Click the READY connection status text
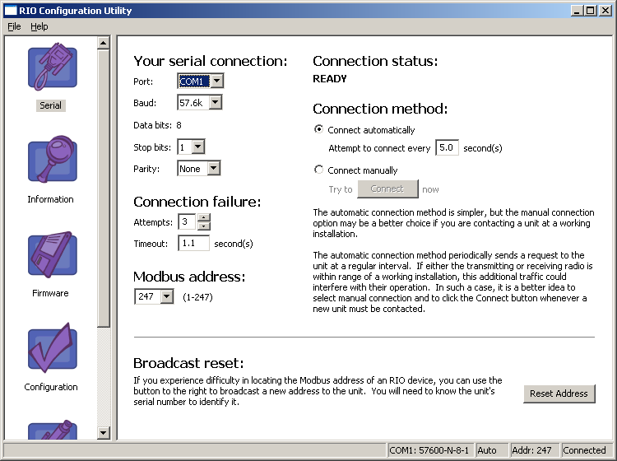 [x=330, y=79]
